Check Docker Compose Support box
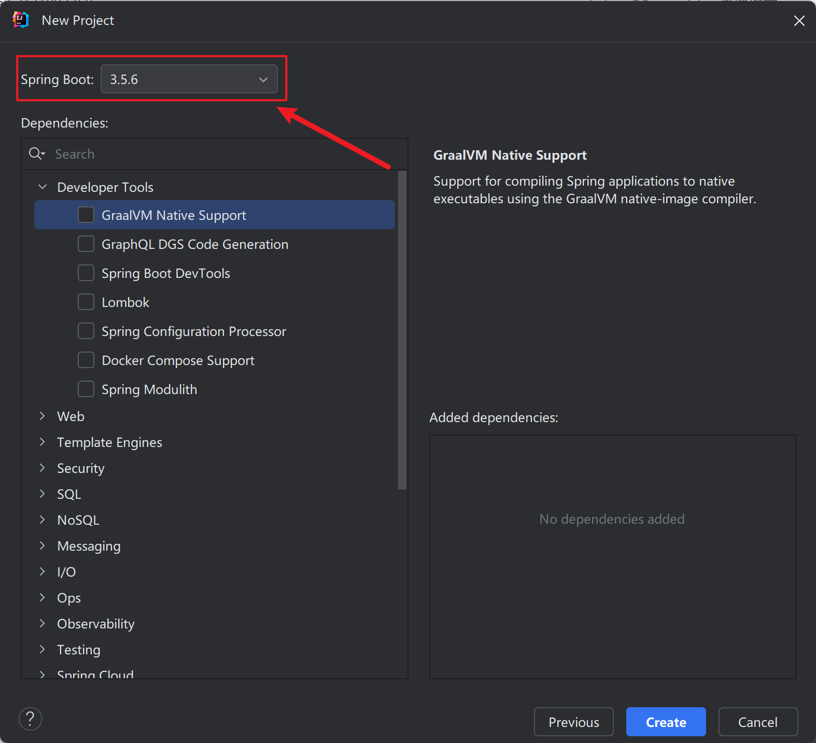The image size is (816, 743). coord(86,360)
